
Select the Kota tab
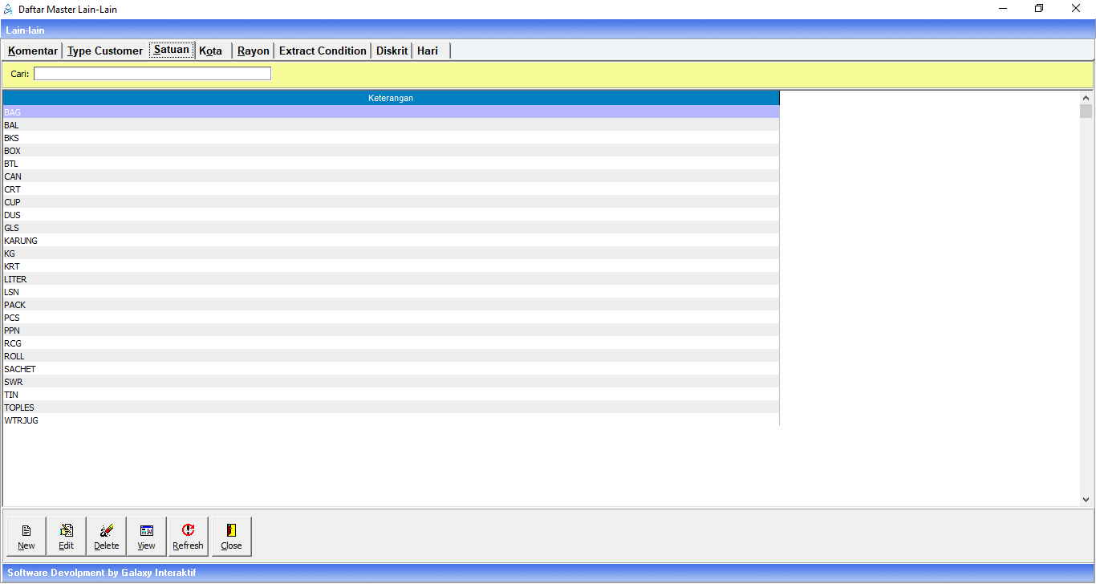coord(211,51)
